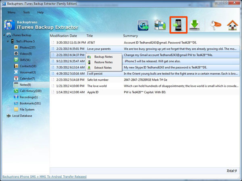
Task: Select Videos(9) in the sidebar
Action: tap(26, 54)
